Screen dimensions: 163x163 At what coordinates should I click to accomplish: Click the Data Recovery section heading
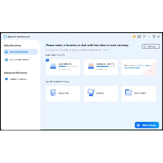[x=13, y=46]
